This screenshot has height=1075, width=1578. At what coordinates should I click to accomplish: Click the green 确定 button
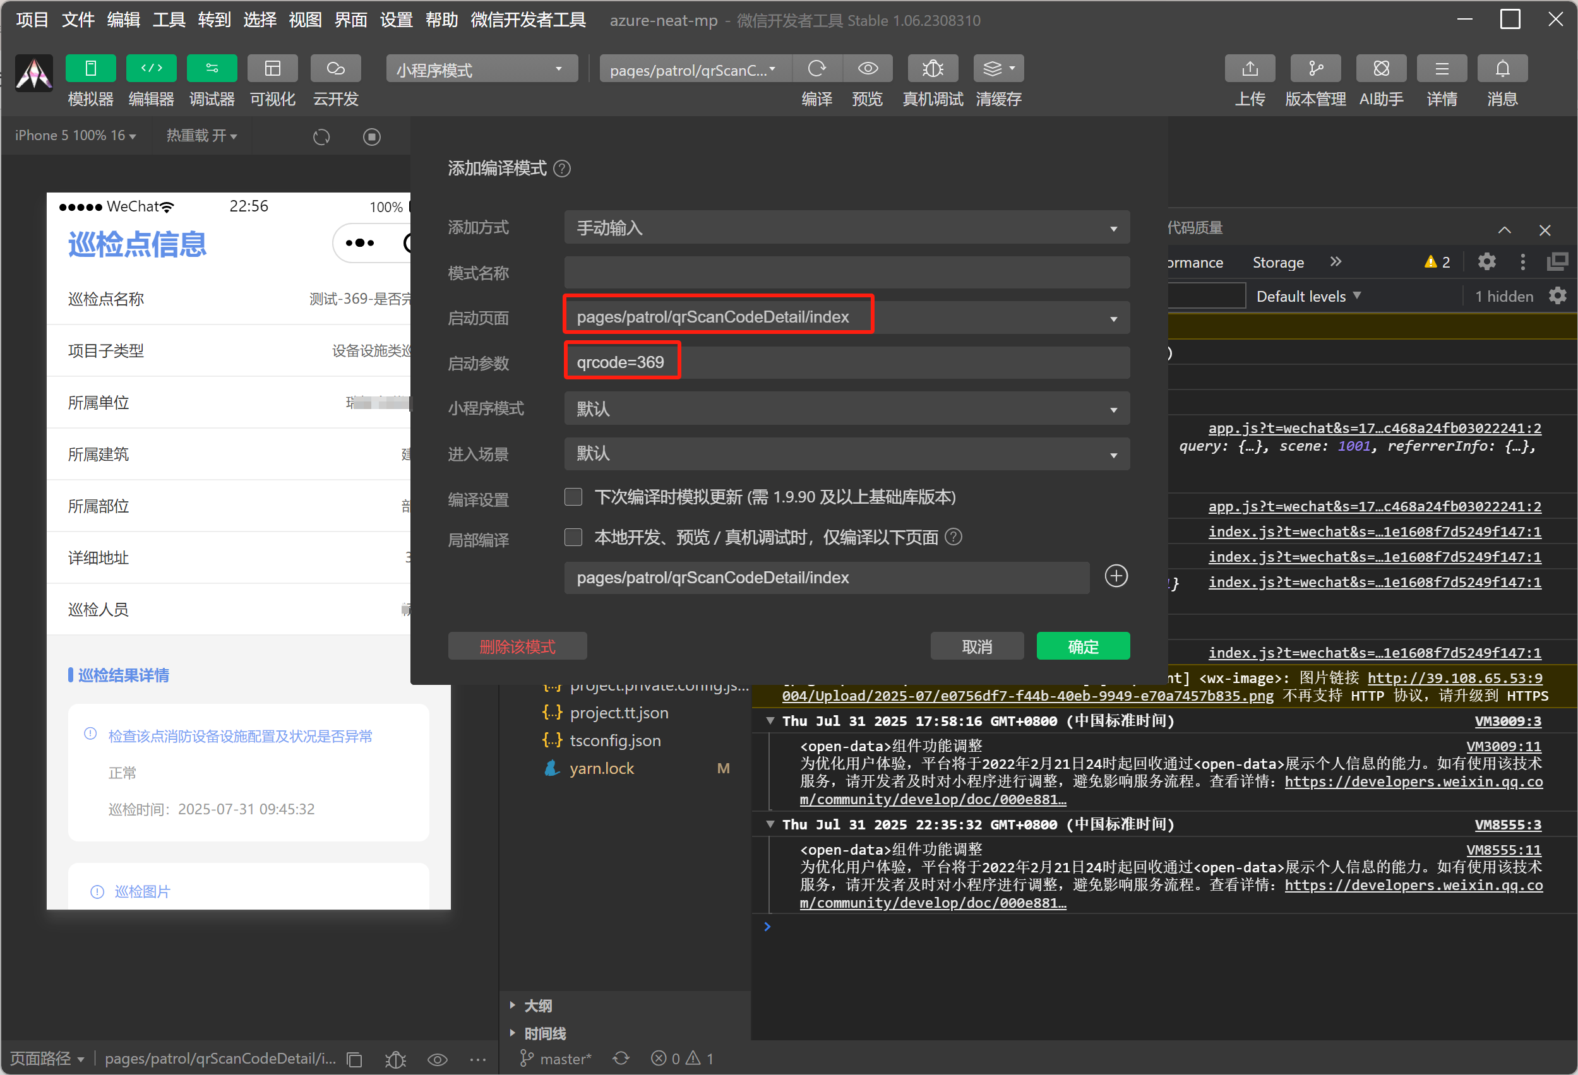[1082, 646]
